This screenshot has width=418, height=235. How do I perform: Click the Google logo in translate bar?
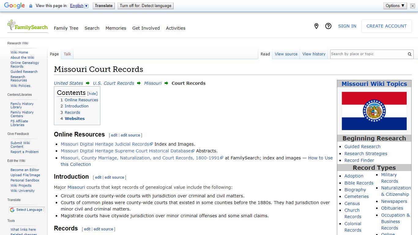[14, 6]
